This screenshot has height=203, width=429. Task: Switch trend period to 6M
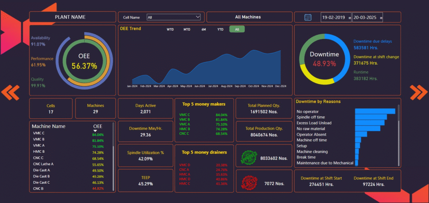pyautogui.click(x=204, y=29)
